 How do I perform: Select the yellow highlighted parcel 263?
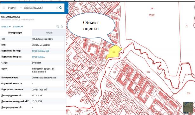pos(114,52)
